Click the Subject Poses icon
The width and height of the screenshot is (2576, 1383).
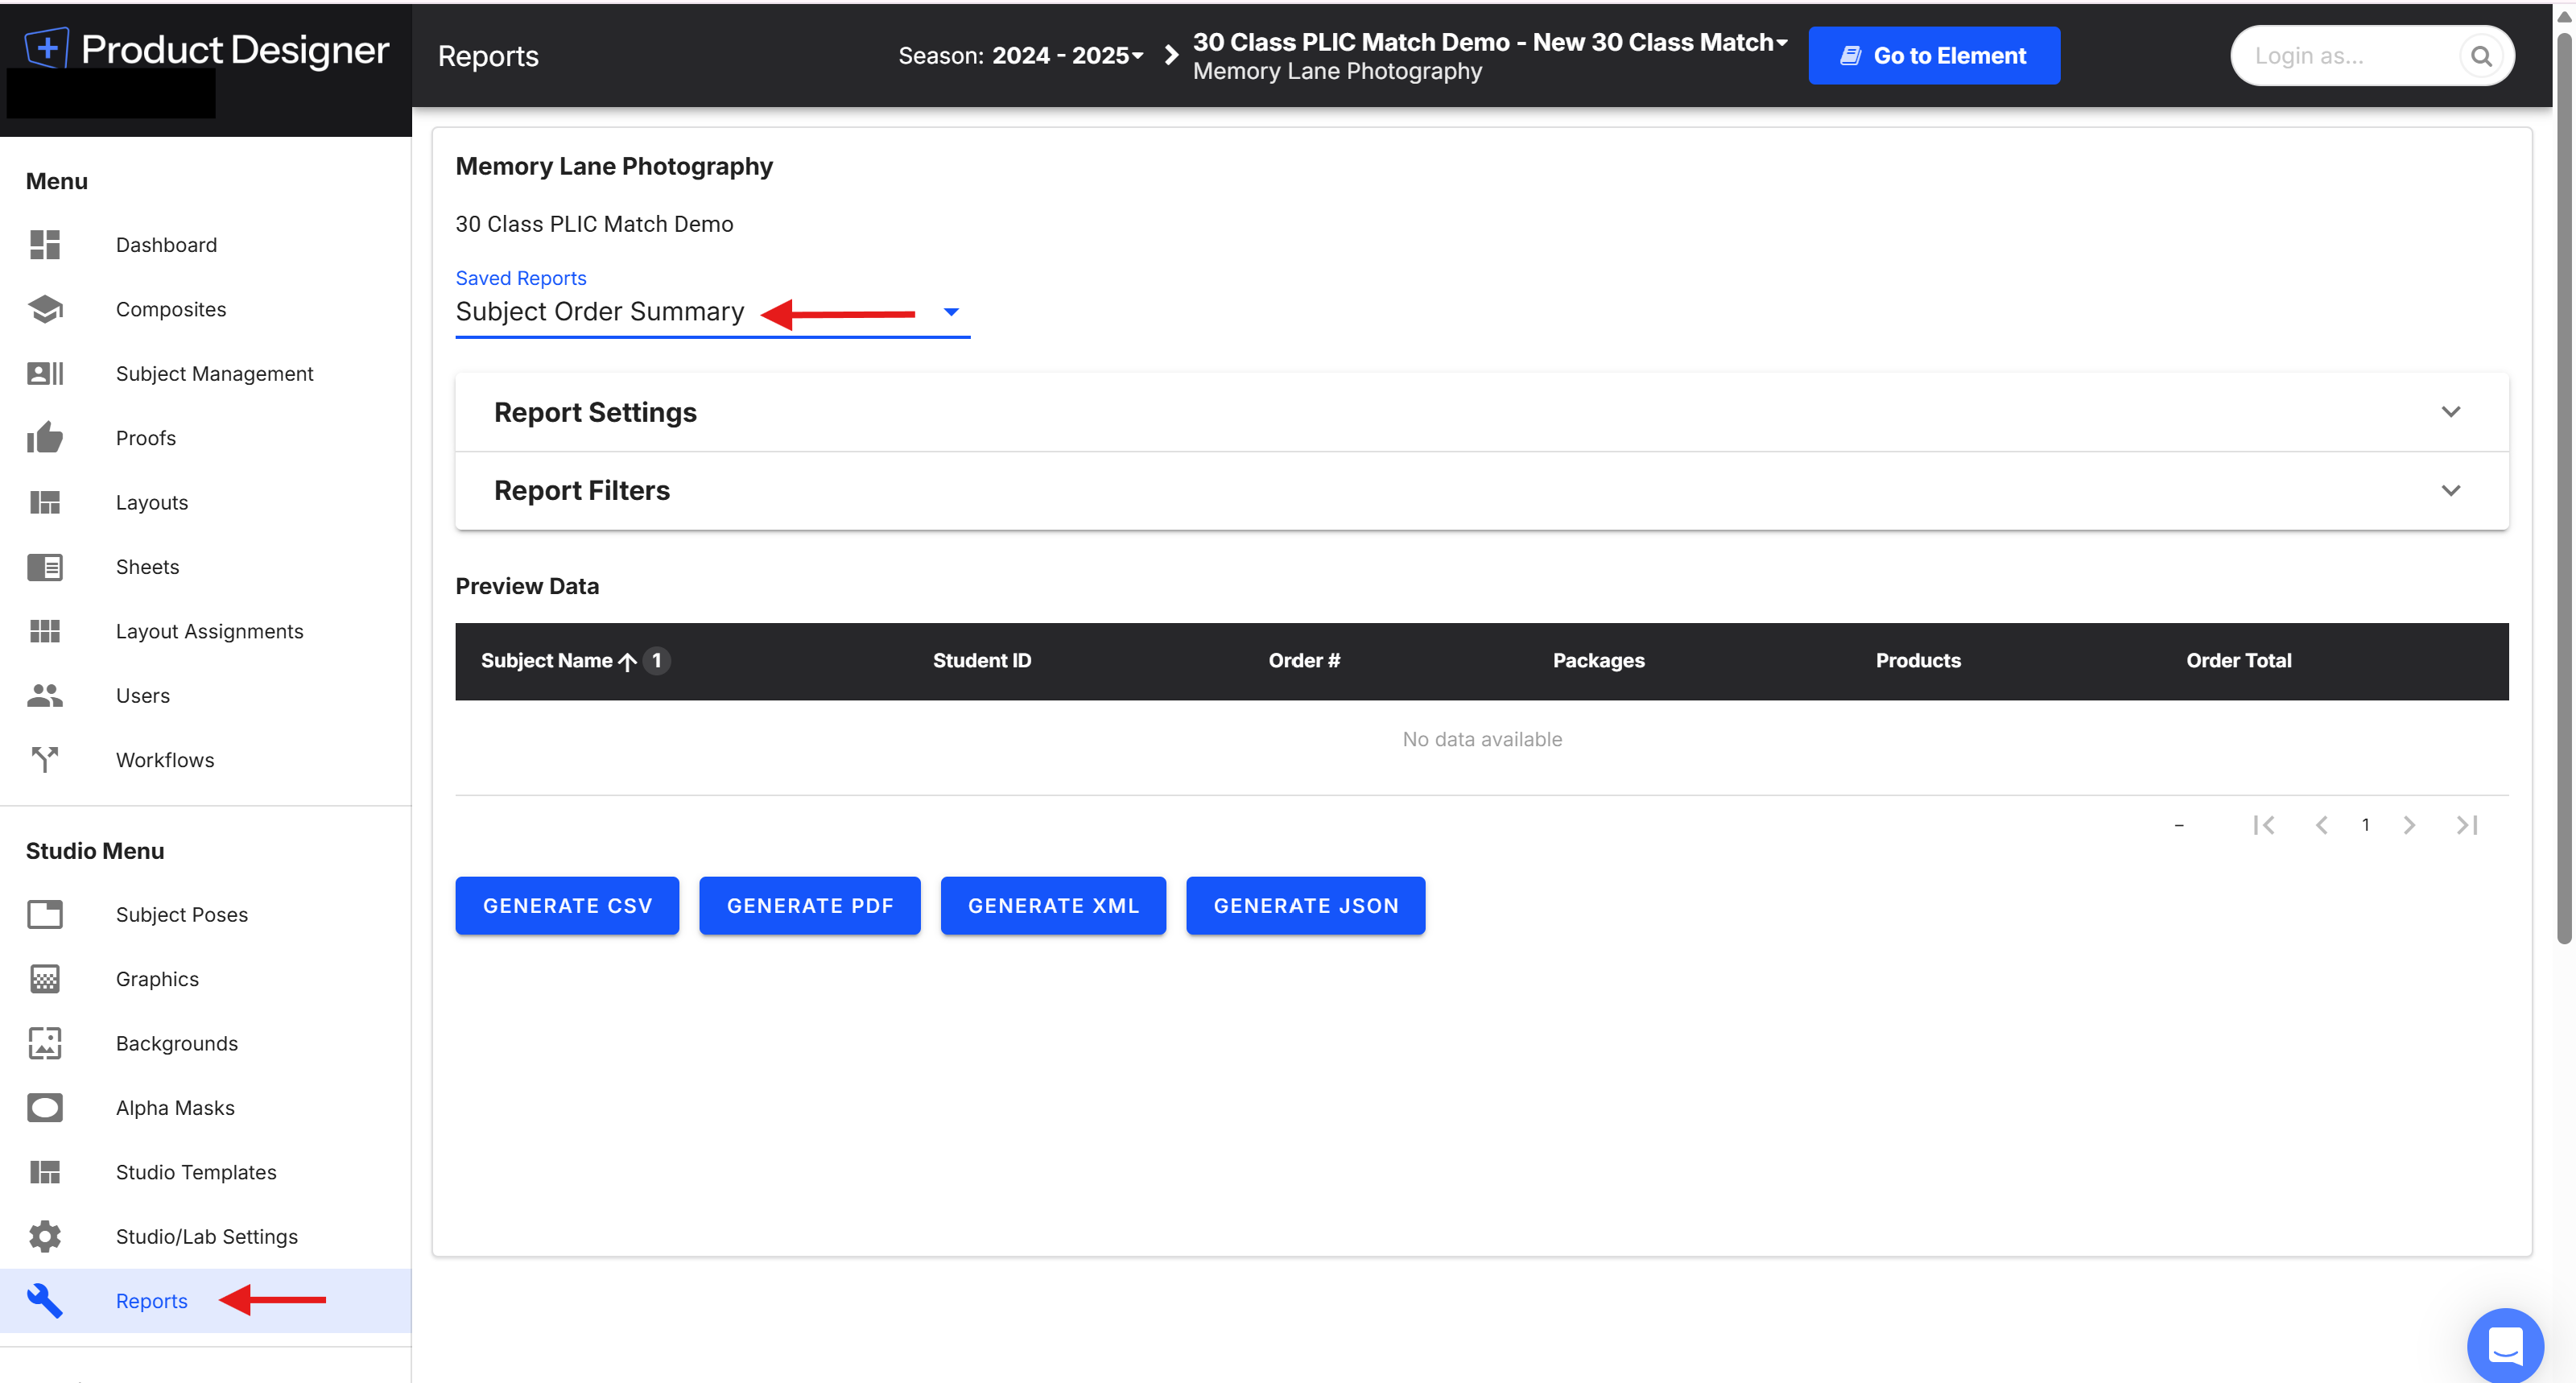point(45,914)
